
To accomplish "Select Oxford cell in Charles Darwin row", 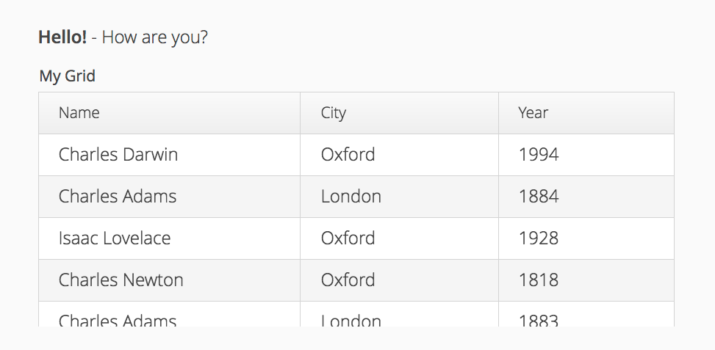I will tap(400, 155).
